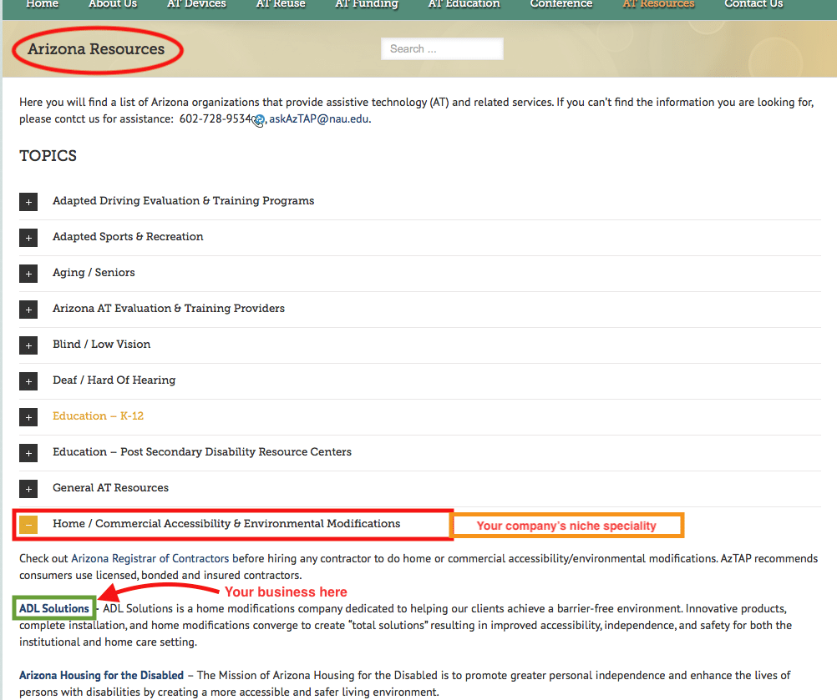Expand Adapted Driving Evaluation & Training Programs plus icon

28,202
